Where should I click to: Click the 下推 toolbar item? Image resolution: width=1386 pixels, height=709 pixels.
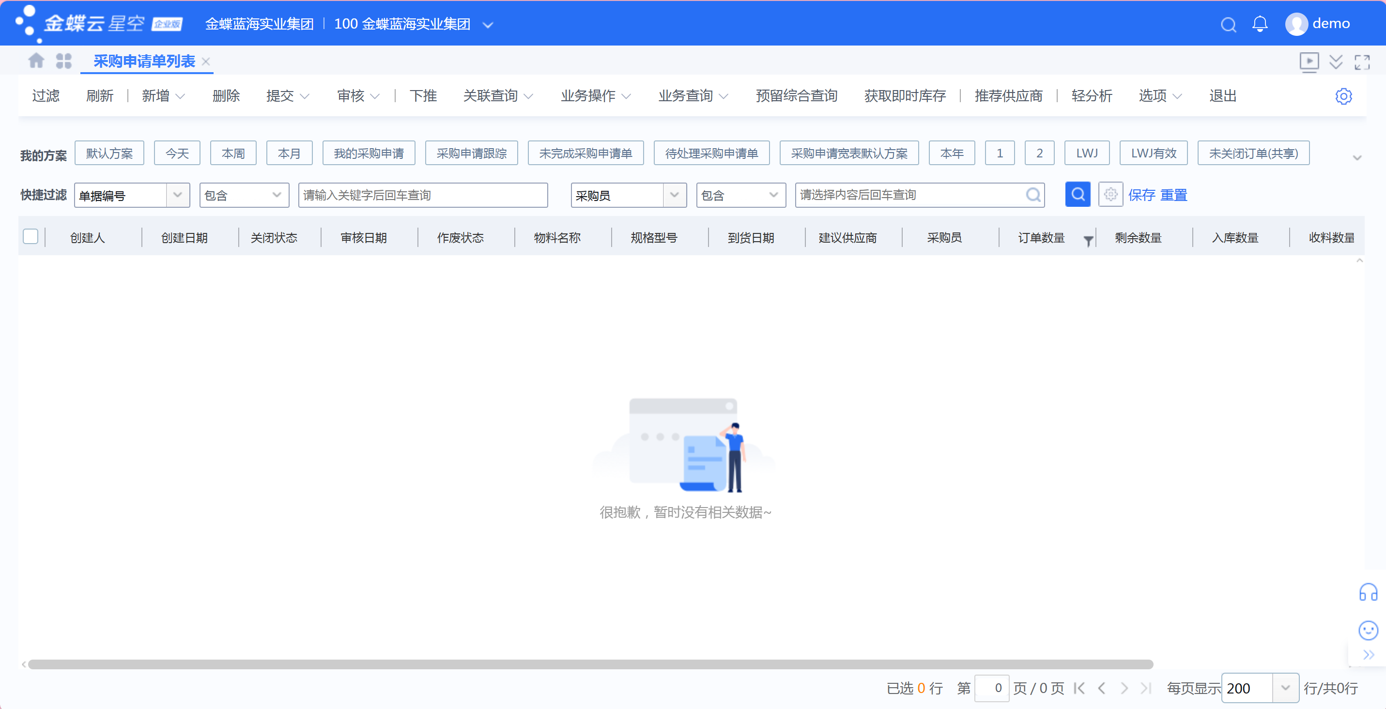[423, 96]
